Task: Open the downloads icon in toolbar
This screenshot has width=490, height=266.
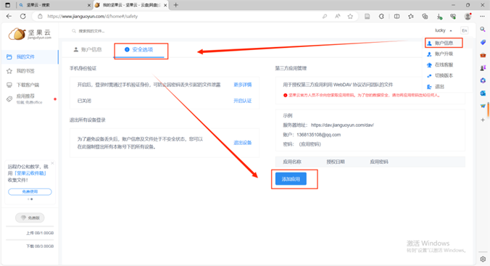Action: click(439, 17)
